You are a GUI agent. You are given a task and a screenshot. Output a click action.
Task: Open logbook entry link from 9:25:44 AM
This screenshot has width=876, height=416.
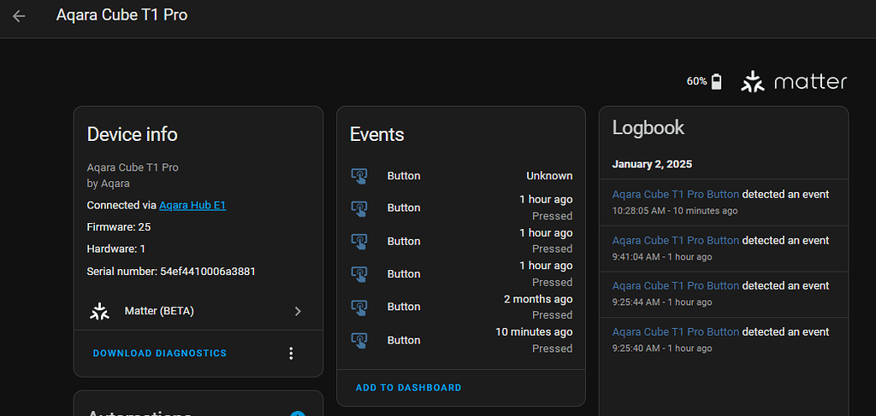point(675,286)
